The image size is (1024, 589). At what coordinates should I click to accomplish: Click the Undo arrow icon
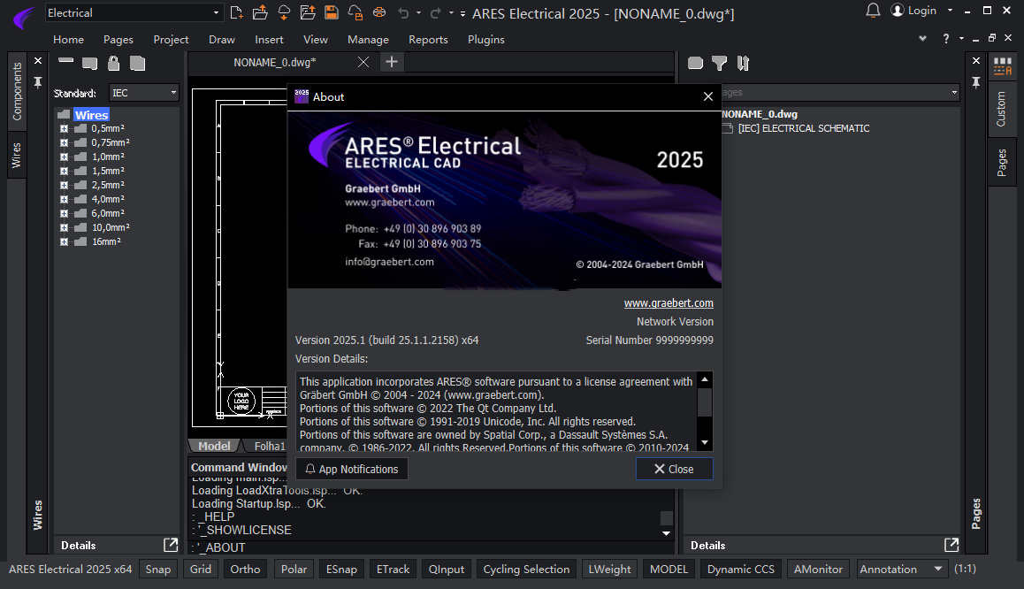point(403,13)
